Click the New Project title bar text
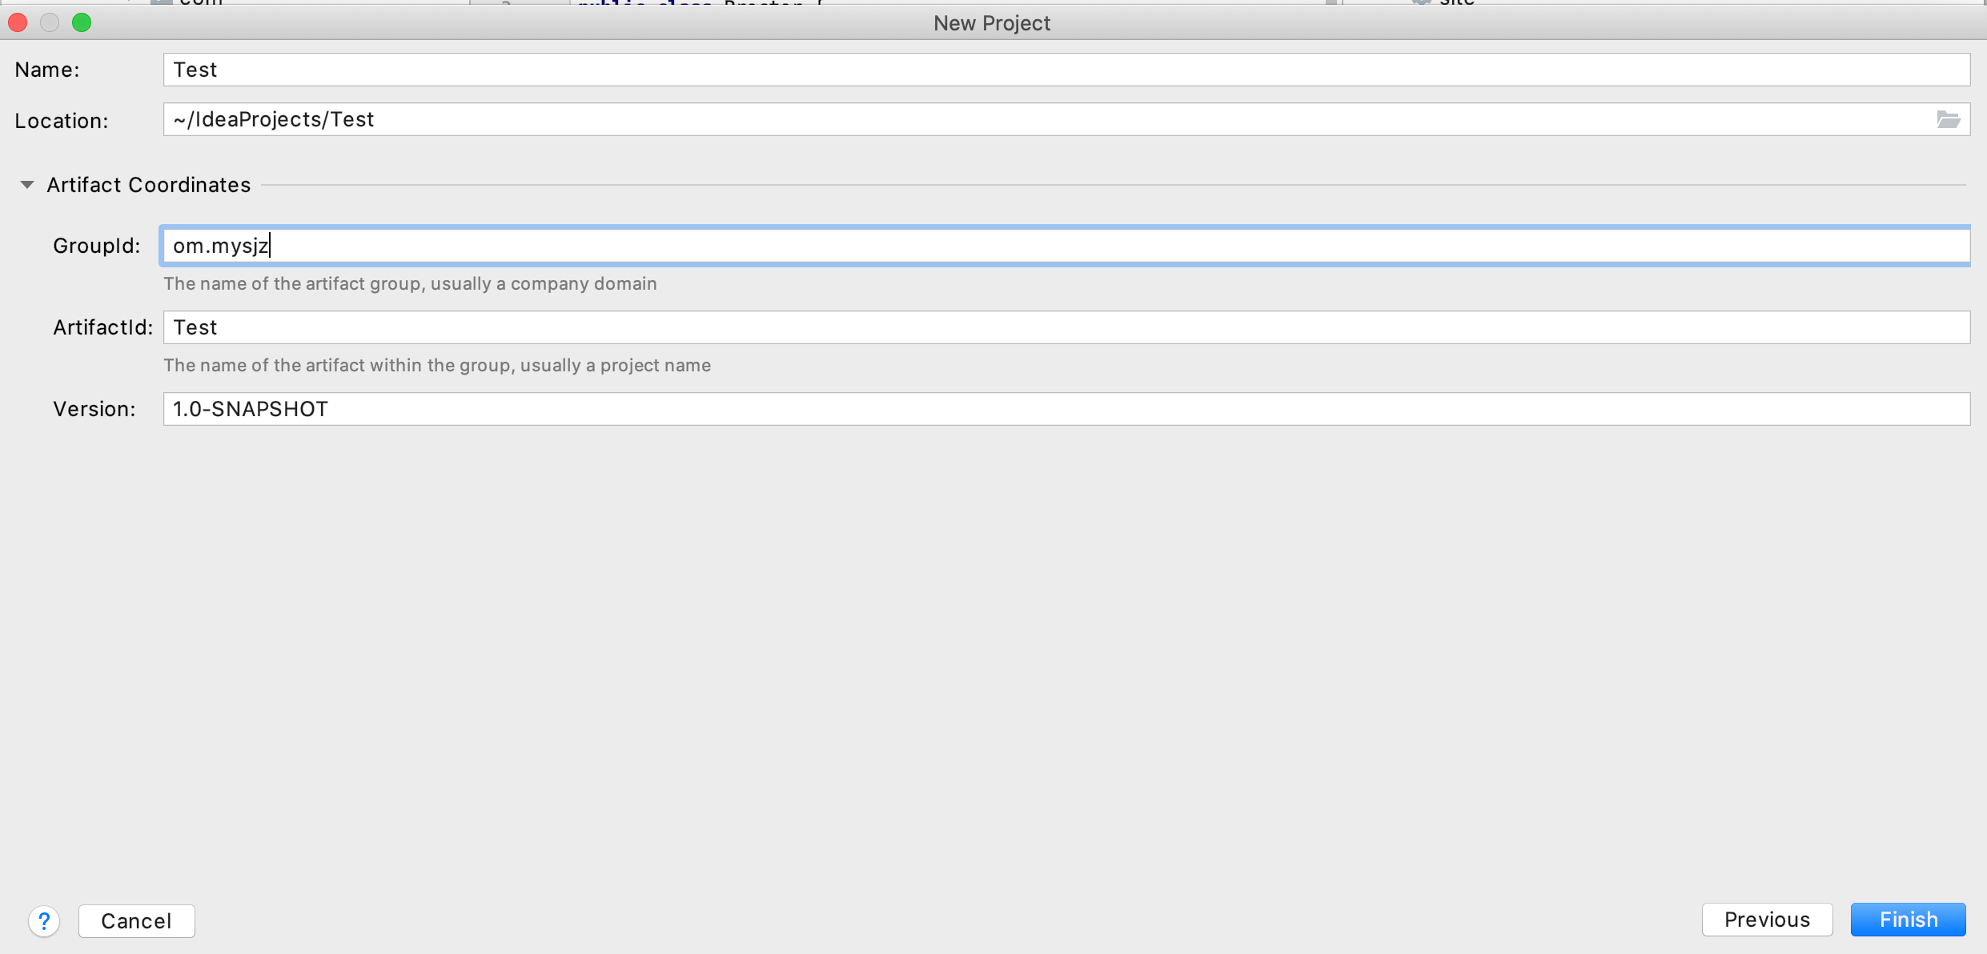The width and height of the screenshot is (1987, 954). click(x=992, y=23)
